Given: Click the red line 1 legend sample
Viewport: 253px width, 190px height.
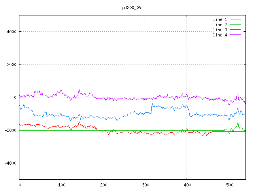Looking at the screenshot, I should (x=235, y=19).
